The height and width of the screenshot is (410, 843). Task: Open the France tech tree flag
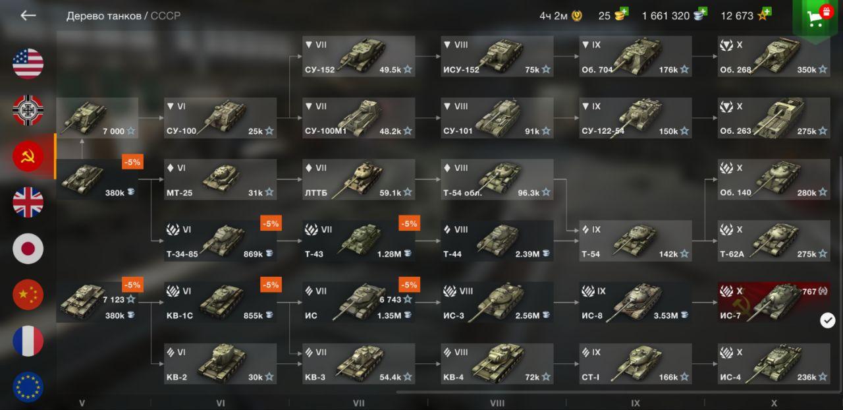(28, 341)
